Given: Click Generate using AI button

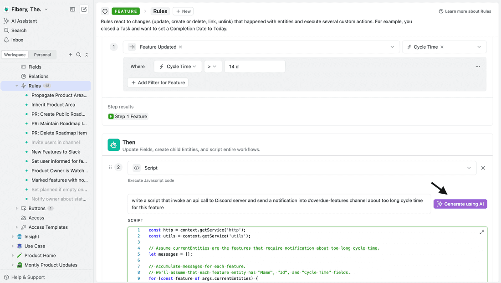Looking at the screenshot, I should tap(460, 204).
